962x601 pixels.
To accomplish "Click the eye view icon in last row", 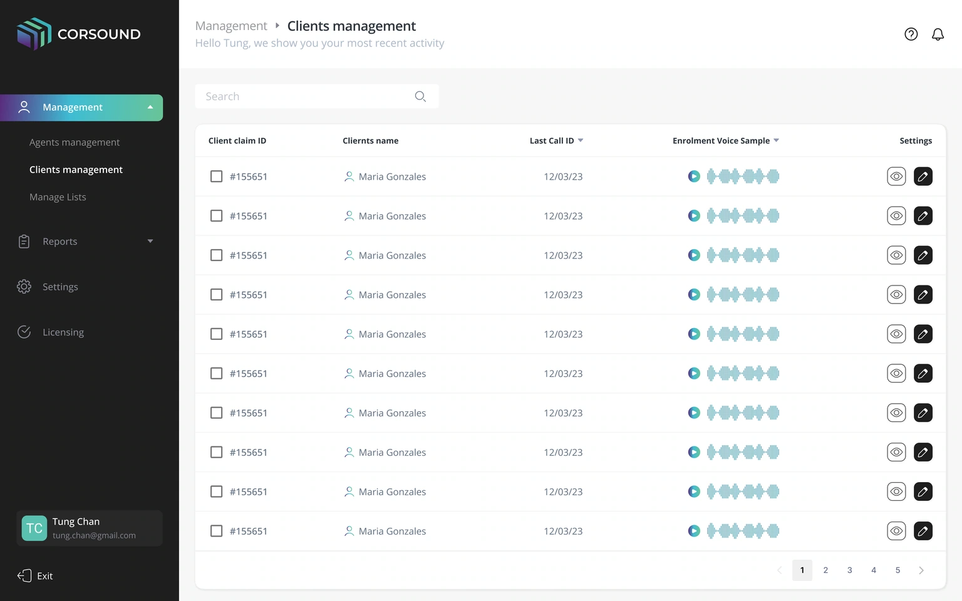I will pos(896,531).
